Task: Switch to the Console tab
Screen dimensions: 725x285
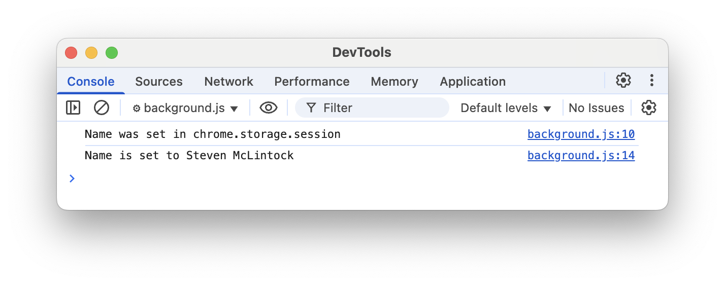Action: coord(91,82)
